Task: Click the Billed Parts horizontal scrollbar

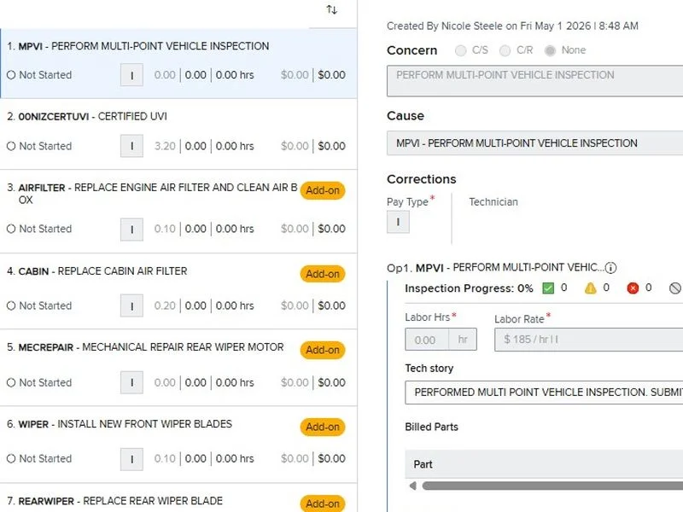Action: point(552,486)
